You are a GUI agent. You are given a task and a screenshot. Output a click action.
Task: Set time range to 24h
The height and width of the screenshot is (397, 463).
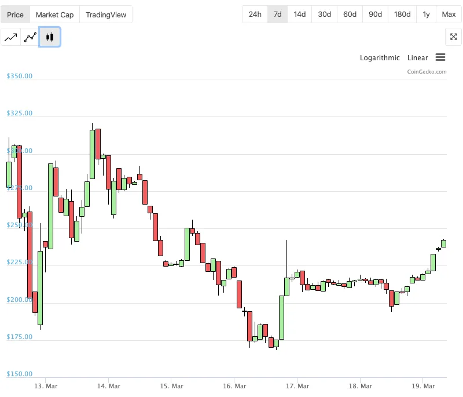[x=255, y=14]
